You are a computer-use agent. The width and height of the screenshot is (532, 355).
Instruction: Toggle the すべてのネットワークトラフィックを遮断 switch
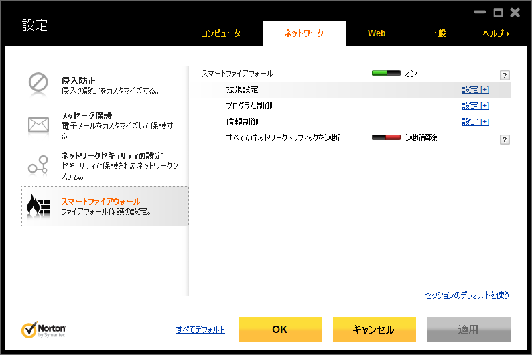point(386,138)
